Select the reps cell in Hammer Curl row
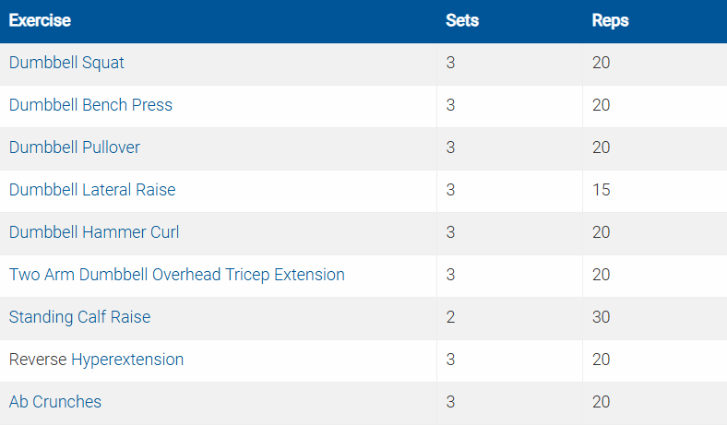The height and width of the screenshot is (425, 727). (602, 233)
